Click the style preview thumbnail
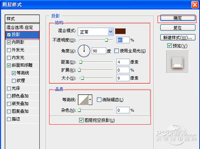The height and width of the screenshot is (149, 200). click(177, 62)
